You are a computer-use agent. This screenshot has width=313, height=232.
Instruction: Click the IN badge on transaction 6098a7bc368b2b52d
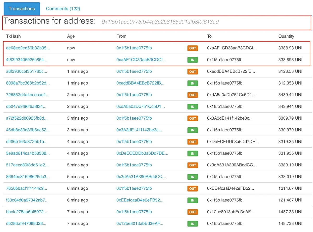(192, 83)
